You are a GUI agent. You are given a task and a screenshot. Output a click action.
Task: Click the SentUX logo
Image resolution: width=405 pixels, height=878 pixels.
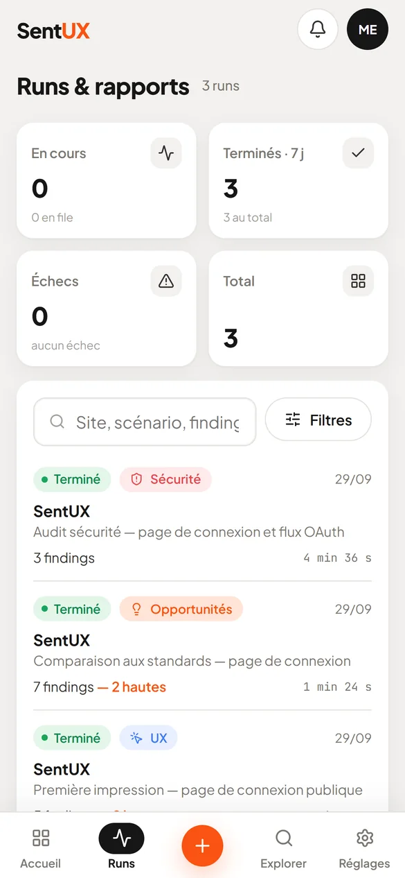point(53,31)
